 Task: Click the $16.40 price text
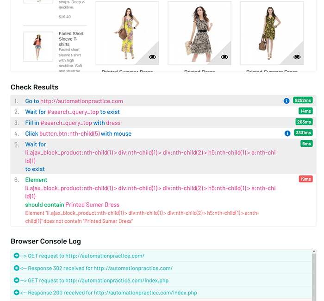(x=64, y=17)
